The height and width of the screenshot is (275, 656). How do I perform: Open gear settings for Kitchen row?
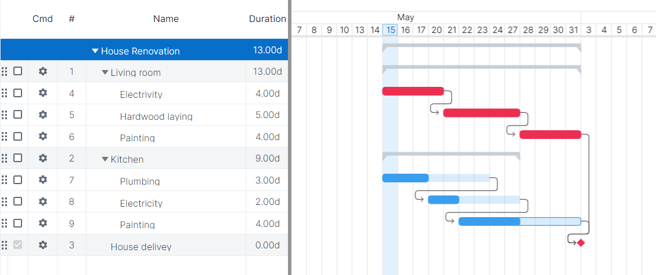coord(42,158)
